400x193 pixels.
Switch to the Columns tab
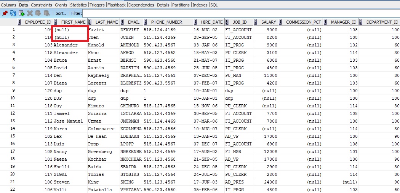tap(9, 5)
